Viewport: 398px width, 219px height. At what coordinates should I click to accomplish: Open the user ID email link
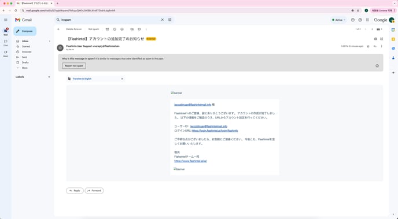tap(209, 126)
